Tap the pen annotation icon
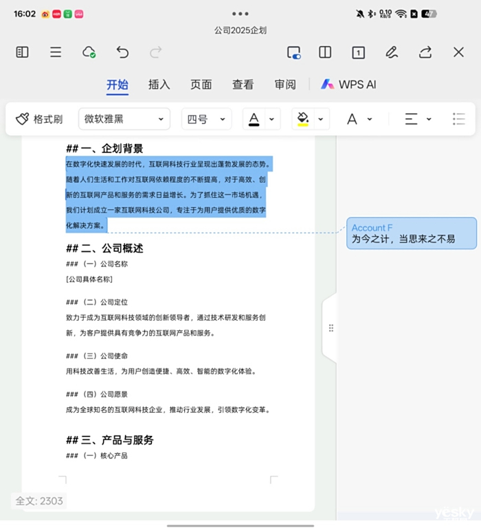Image resolution: width=481 pixels, height=530 pixels. [x=392, y=52]
